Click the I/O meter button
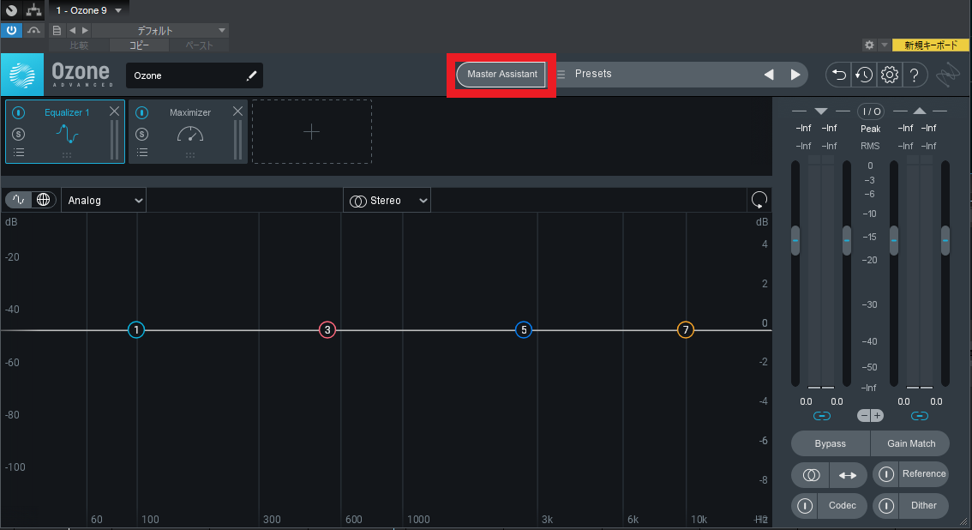The height and width of the screenshot is (530, 972). [871, 111]
